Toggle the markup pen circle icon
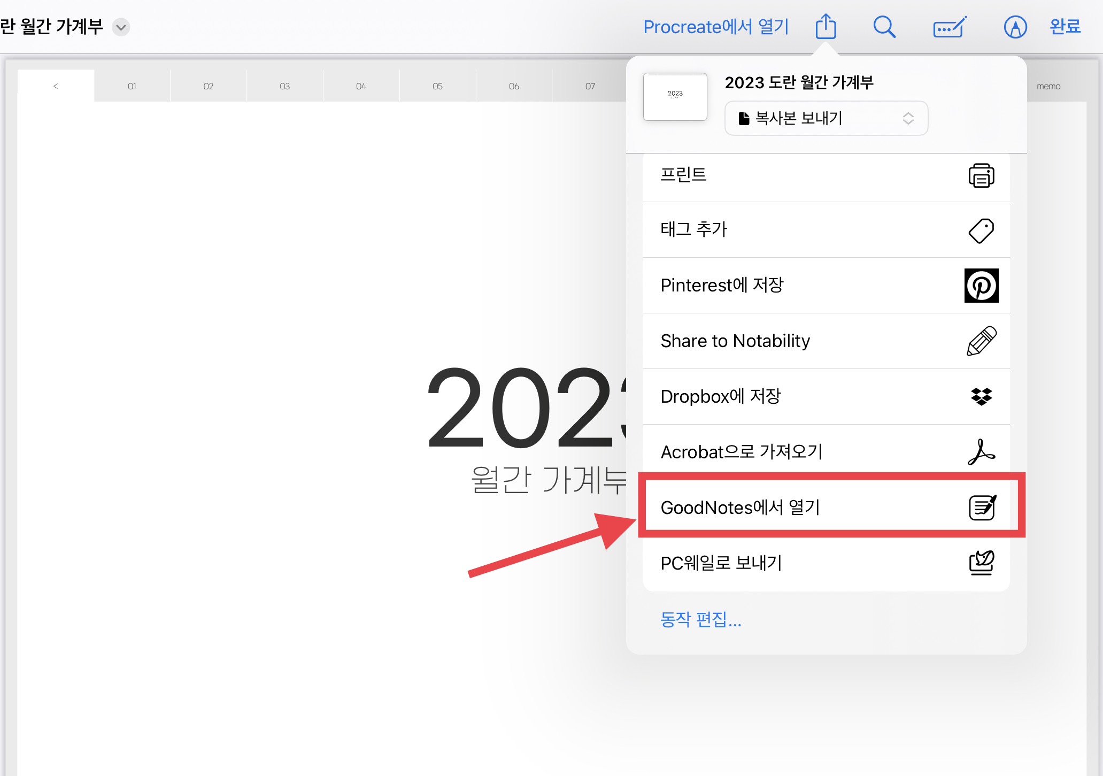This screenshot has width=1103, height=776. pos(1015,27)
